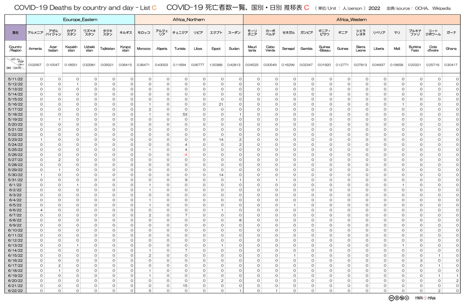Click the Morocco column header
The image size is (465, 304).
click(x=144, y=49)
